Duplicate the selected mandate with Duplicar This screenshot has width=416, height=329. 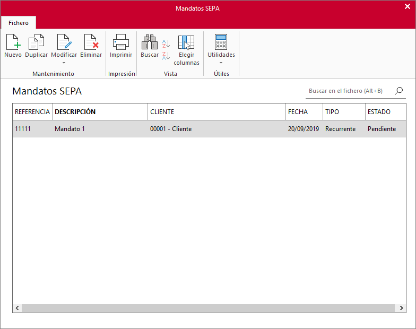point(36,42)
